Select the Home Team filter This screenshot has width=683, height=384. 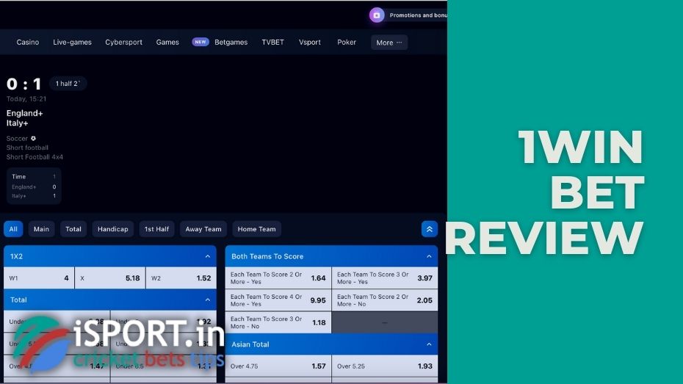pos(256,229)
